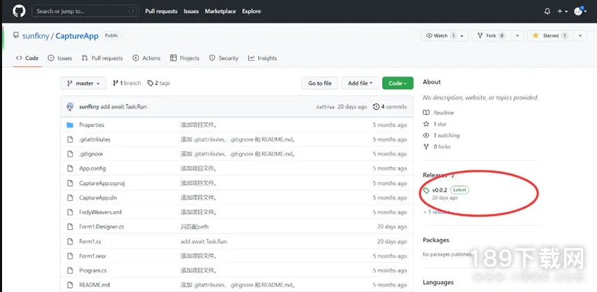Open the Properties folder
This screenshot has height=292, width=597.
[x=91, y=125]
